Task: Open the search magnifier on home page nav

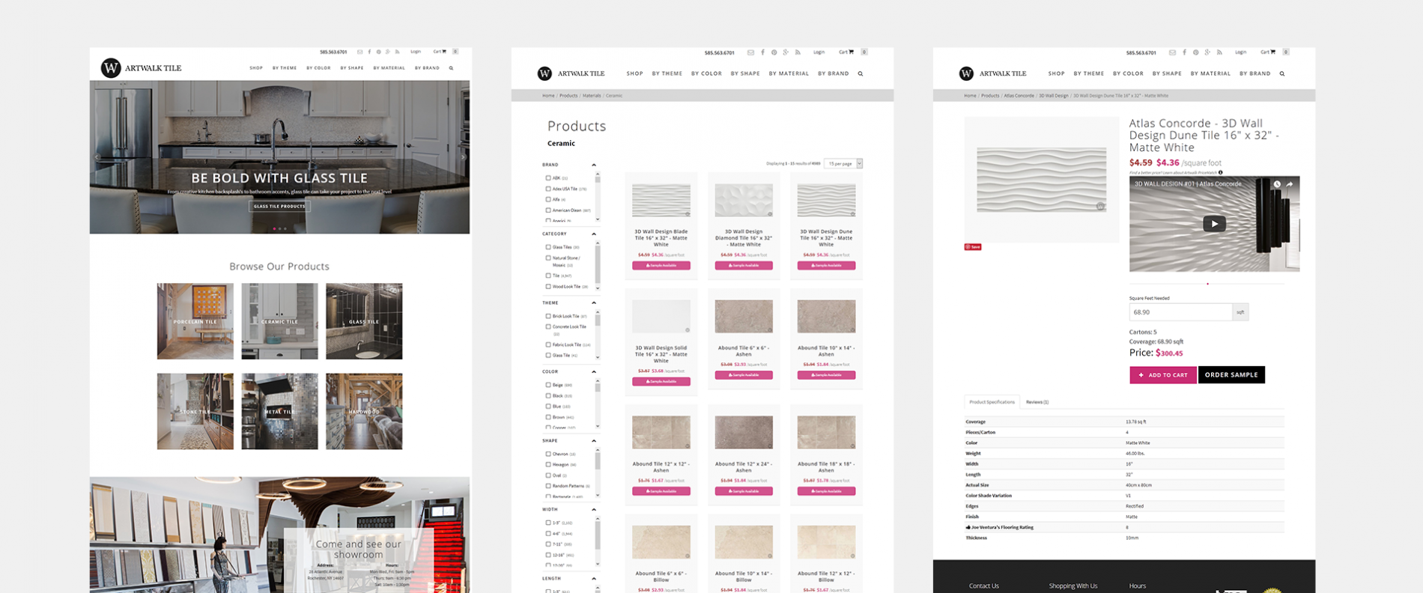Action: click(451, 68)
